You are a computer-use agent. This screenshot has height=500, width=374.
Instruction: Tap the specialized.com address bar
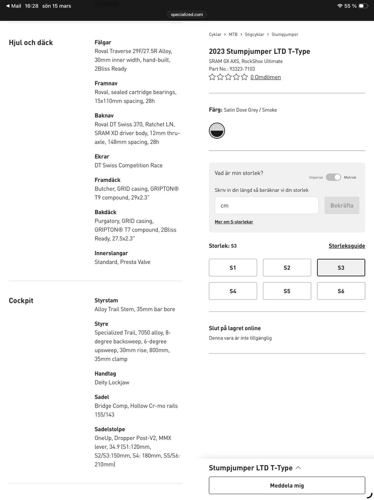(x=187, y=14)
